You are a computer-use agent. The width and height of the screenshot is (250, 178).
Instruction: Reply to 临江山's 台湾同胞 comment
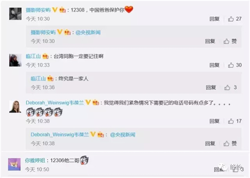[215, 65]
